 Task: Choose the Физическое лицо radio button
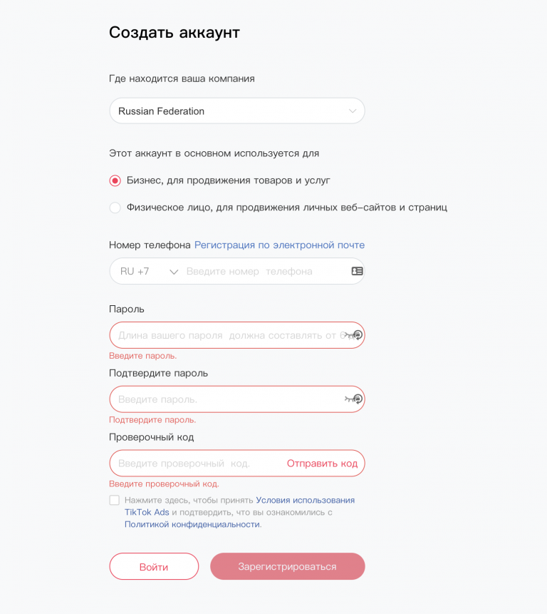click(115, 208)
